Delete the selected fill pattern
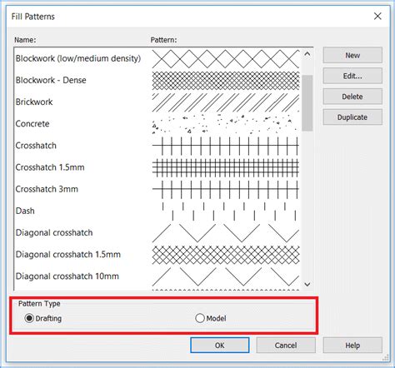Screen dimensions: 395x368 click(352, 97)
